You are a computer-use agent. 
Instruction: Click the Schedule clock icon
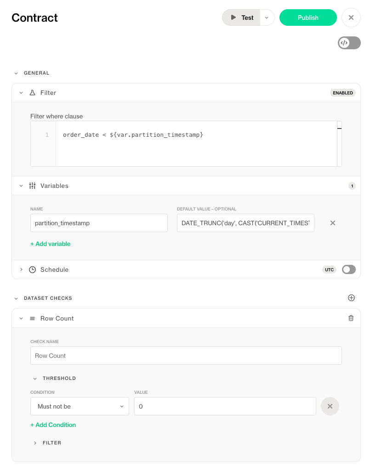click(32, 270)
